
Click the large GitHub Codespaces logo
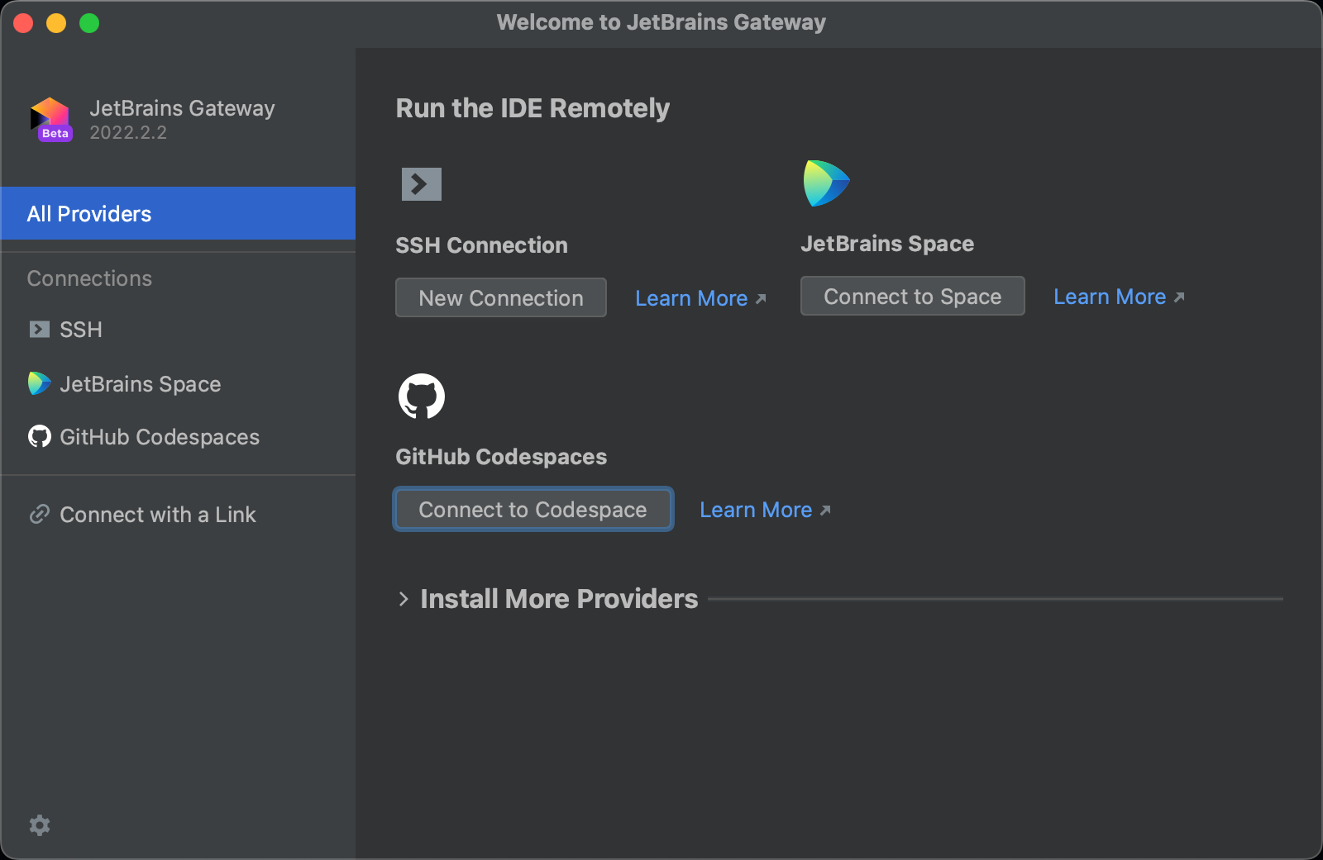coord(422,397)
